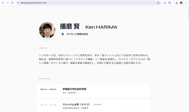The height and width of the screenshot is (112, 189).
Task: Click the 社会科学部社会学科｜交換留学 text
Action: point(75,108)
